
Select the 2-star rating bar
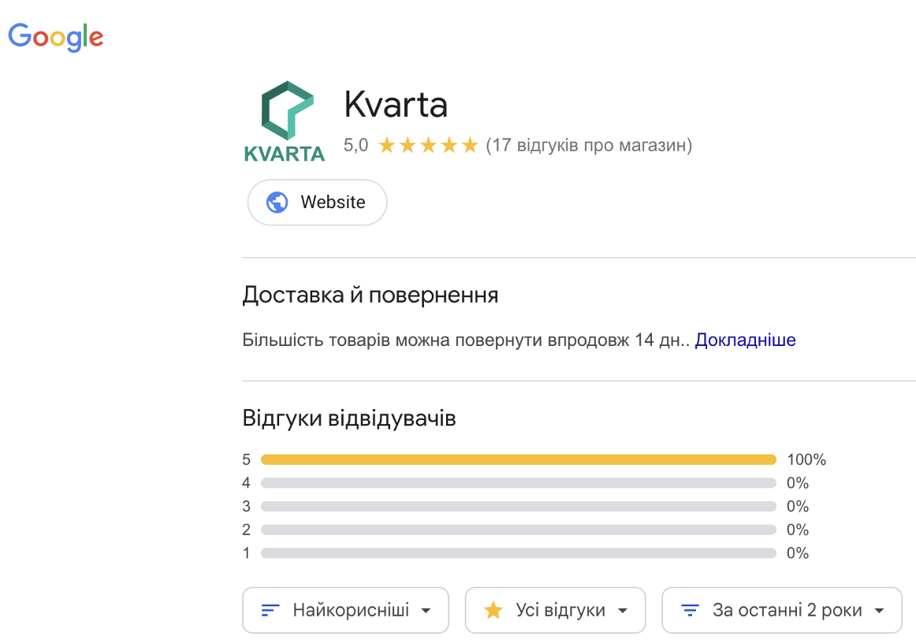(519, 530)
